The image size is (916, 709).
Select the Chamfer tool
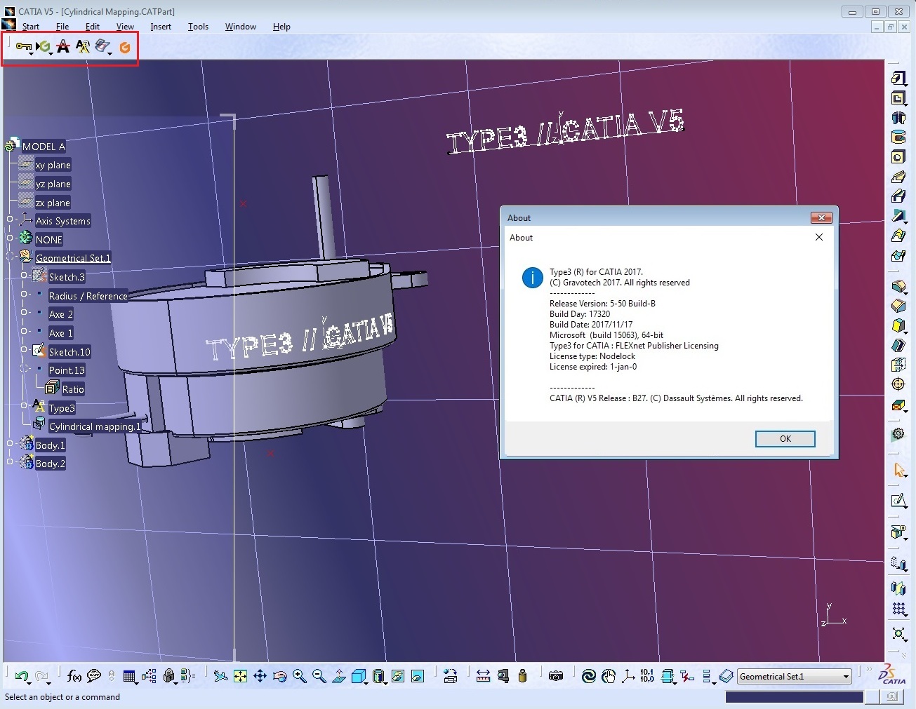pos(898,306)
